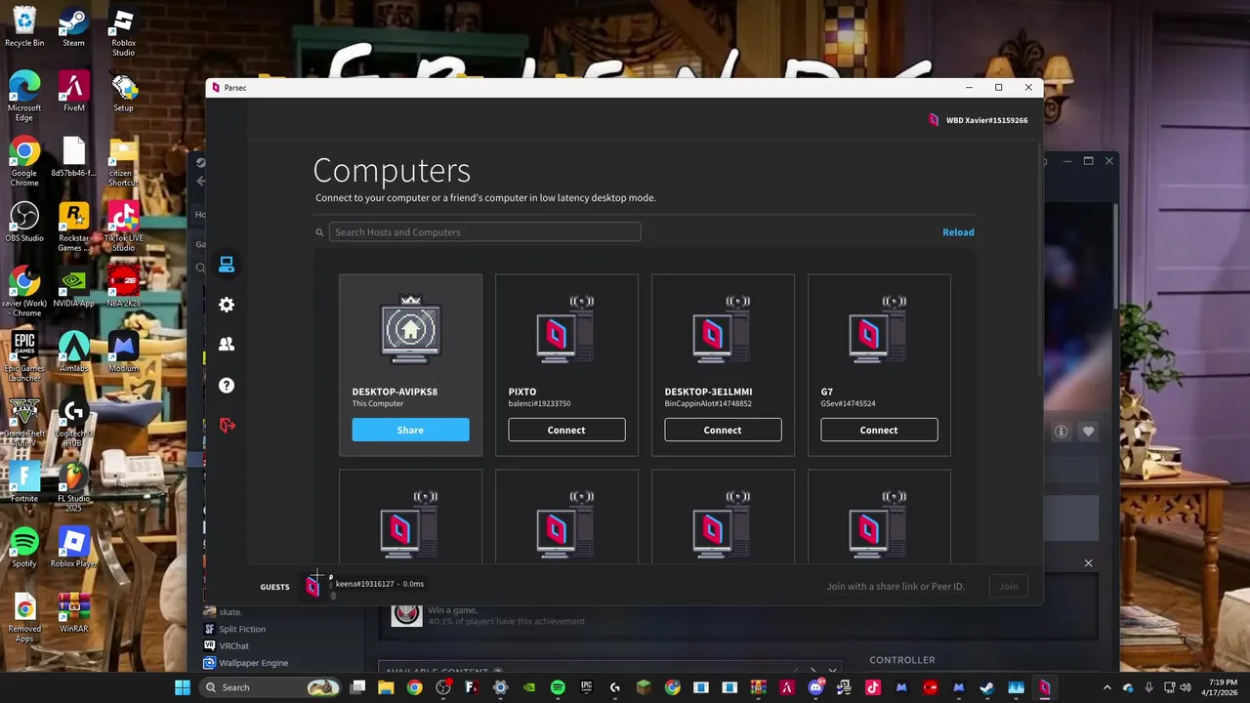Open Spotify from the taskbar
This screenshot has width=1250, height=703.
[558, 687]
